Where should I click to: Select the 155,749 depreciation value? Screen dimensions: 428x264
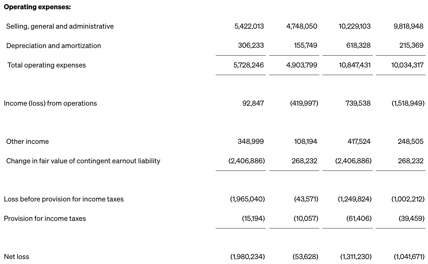coord(305,45)
